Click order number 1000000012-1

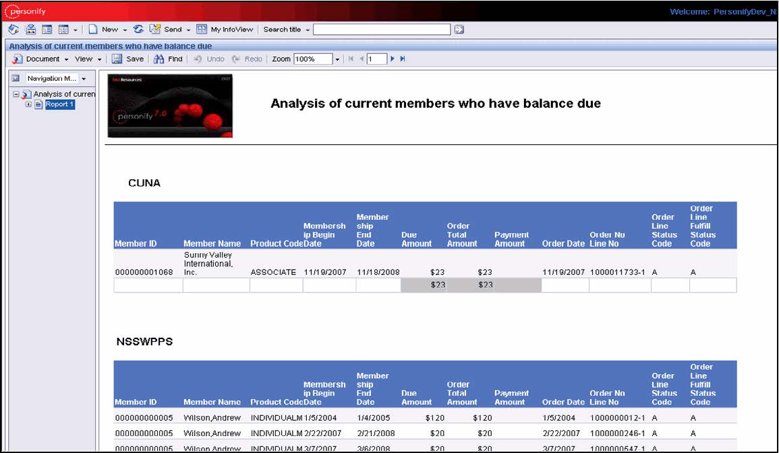pos(618,418)
